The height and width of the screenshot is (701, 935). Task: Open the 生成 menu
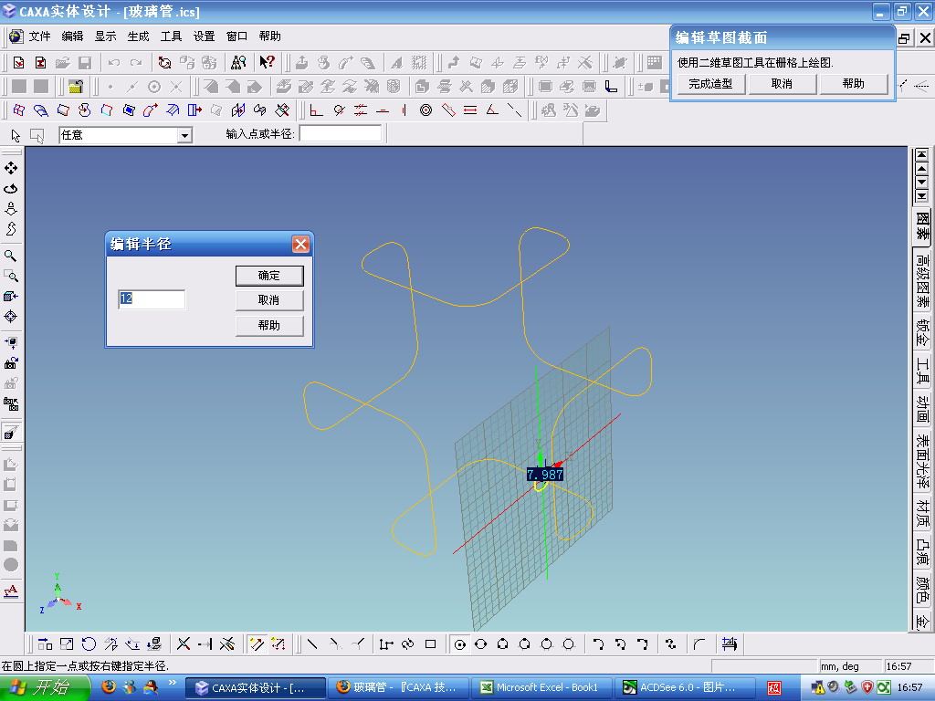tap(138, 37)
